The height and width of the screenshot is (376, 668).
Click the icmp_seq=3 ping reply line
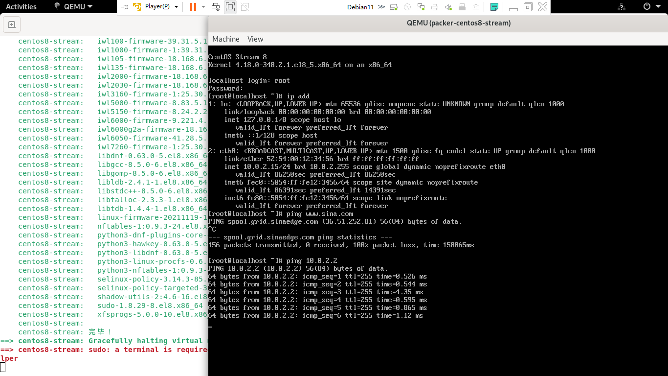pos(315,292)
